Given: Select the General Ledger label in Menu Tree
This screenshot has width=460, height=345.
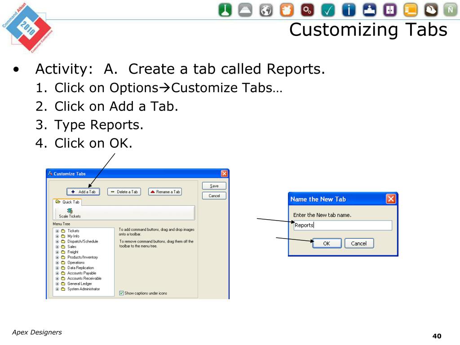Looking at the screenshot, I should click(x=80, y=284).
